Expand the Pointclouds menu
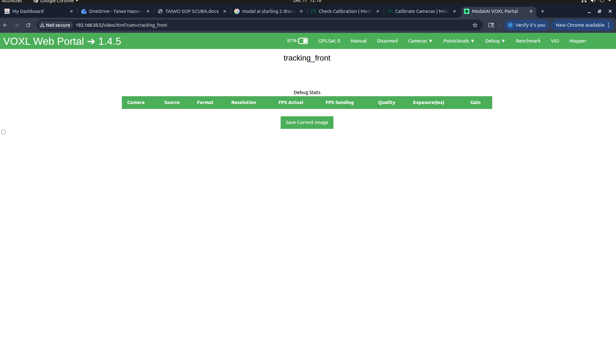Image resolution: width=616 pixels, height=344 pixels. tap(458, 41)
